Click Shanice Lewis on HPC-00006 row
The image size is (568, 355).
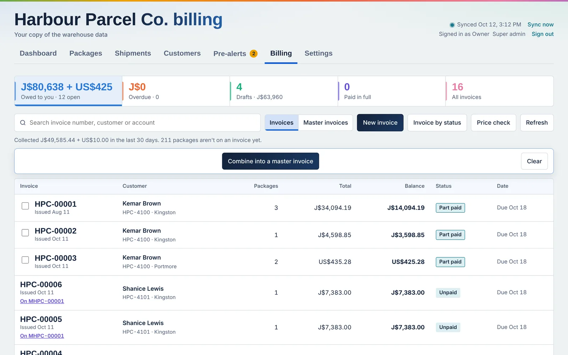click(143, 289)
